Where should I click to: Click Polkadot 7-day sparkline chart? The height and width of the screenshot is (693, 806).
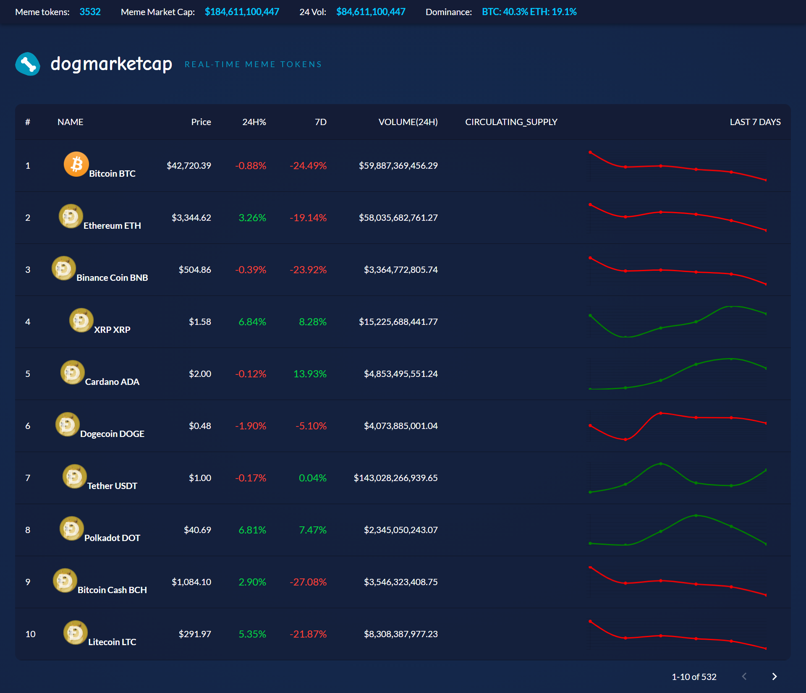pos(678,530)
